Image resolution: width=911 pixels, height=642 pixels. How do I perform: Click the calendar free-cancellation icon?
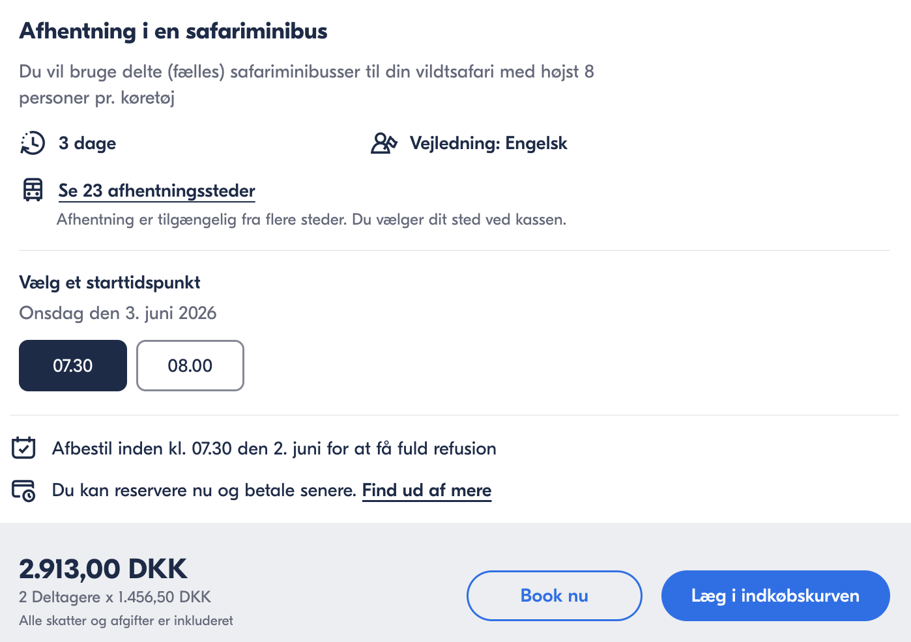coord(24,448)
